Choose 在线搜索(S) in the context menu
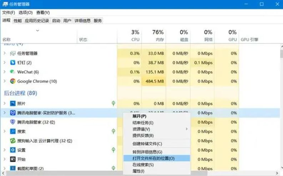 (x=157, y=165)
